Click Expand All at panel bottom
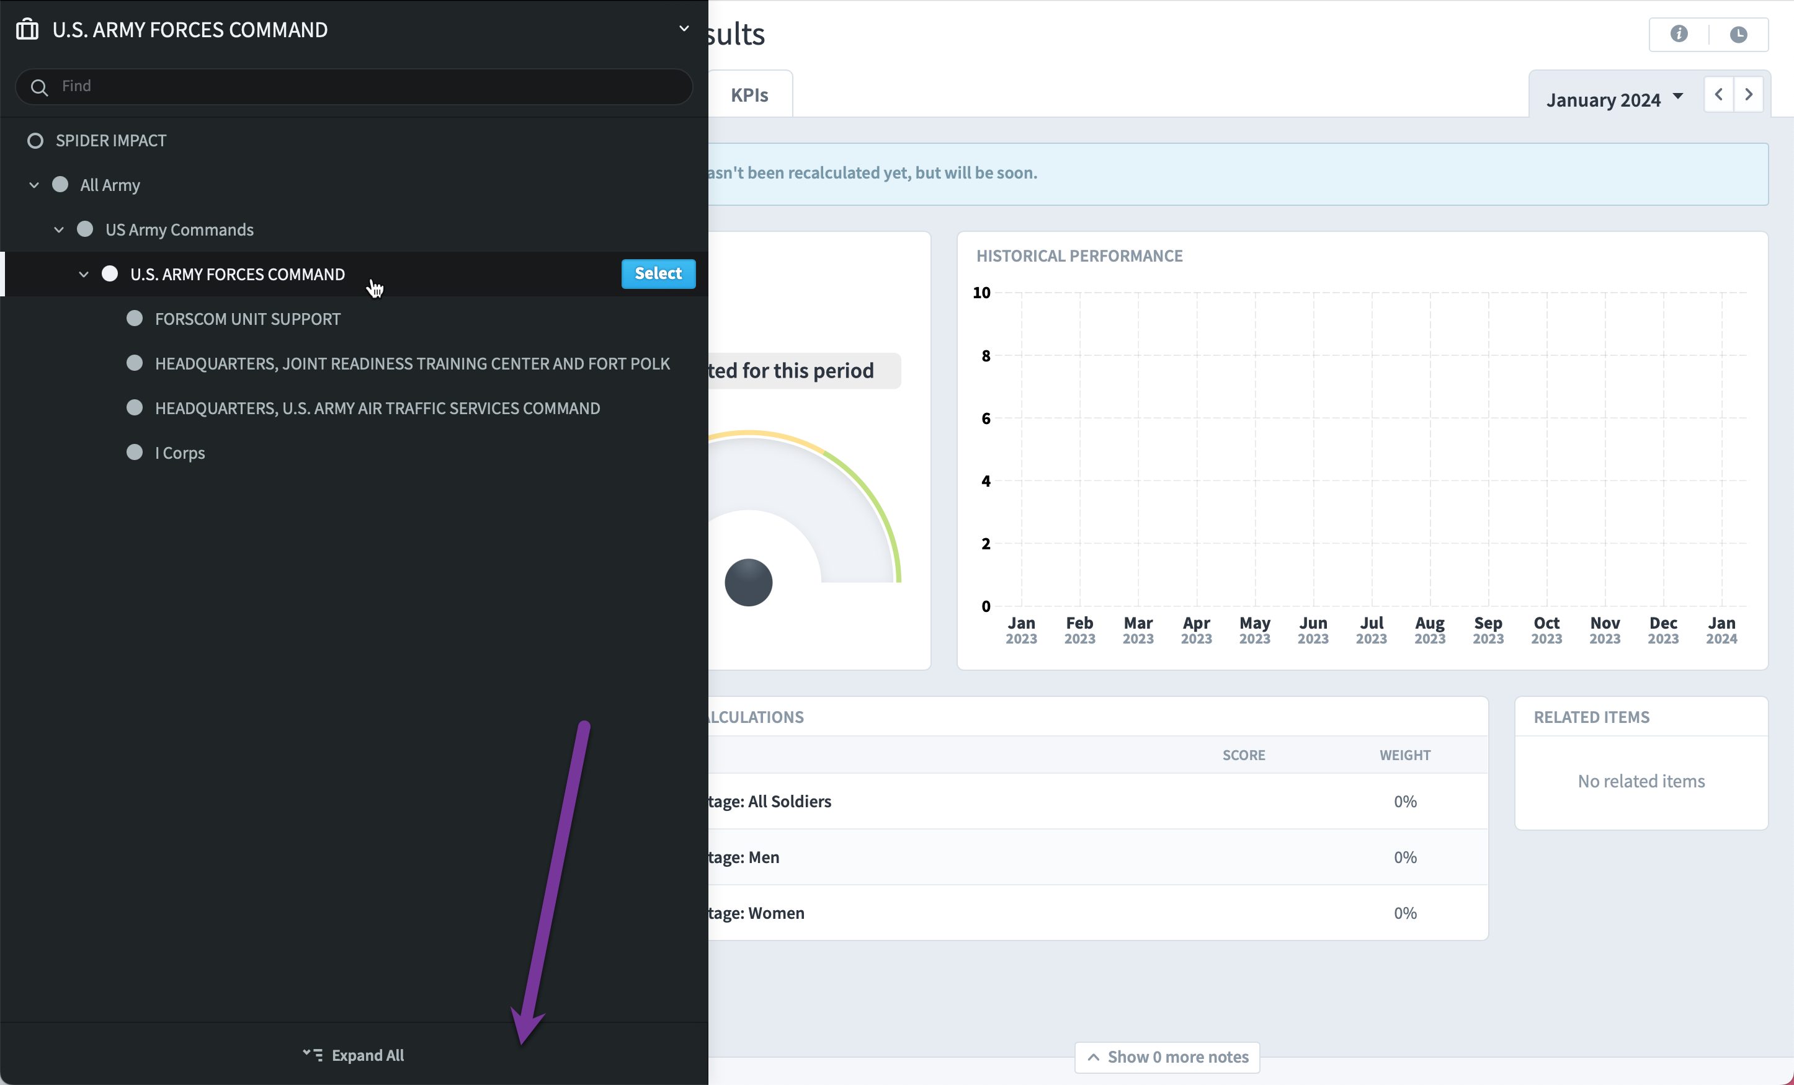Image resolution: width=1794 pixels, height=1085 pixels. [354, 1055]
